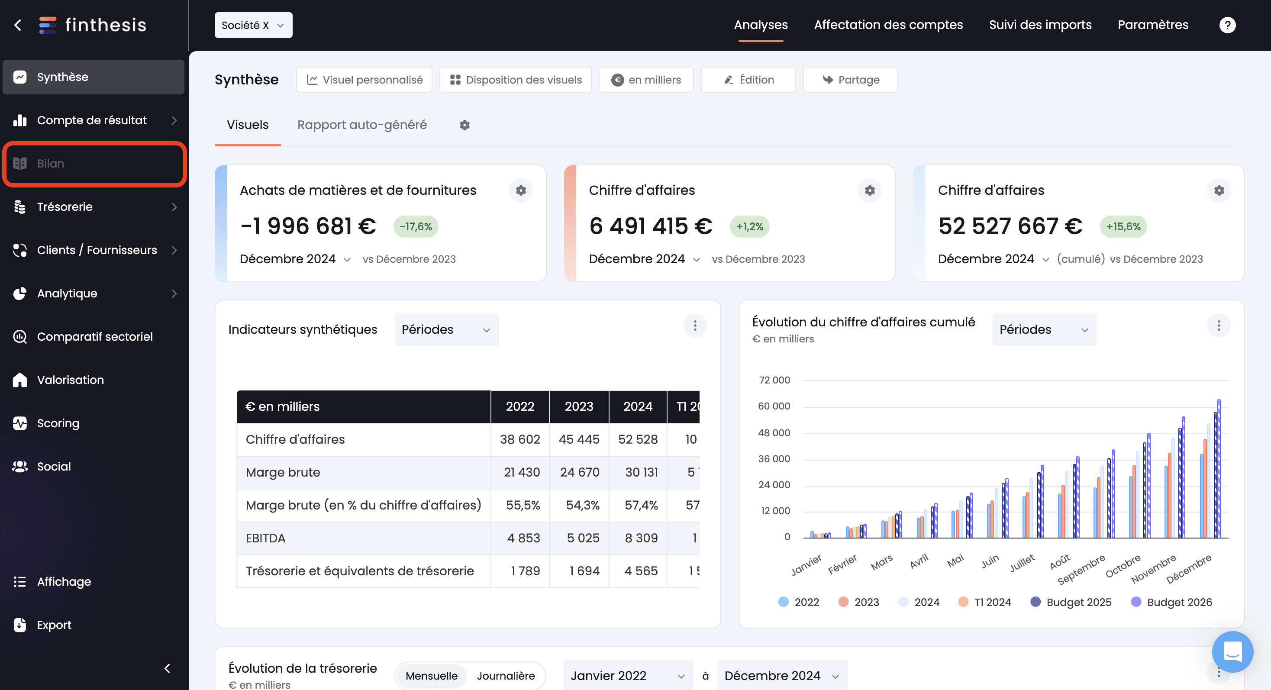Click the finthesis logo
This screenshot has width=1271, height=690.
(93, 25)
